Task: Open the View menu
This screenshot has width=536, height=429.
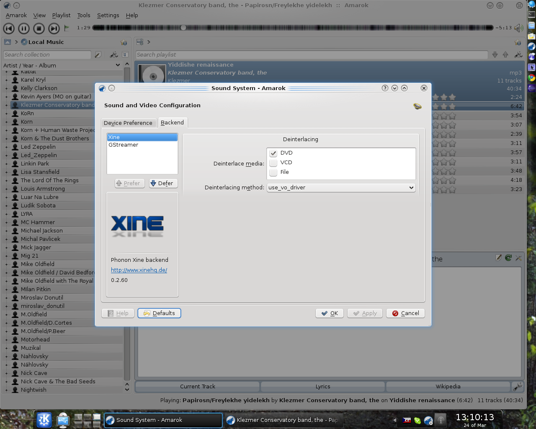Action: (x=39, y=15)
